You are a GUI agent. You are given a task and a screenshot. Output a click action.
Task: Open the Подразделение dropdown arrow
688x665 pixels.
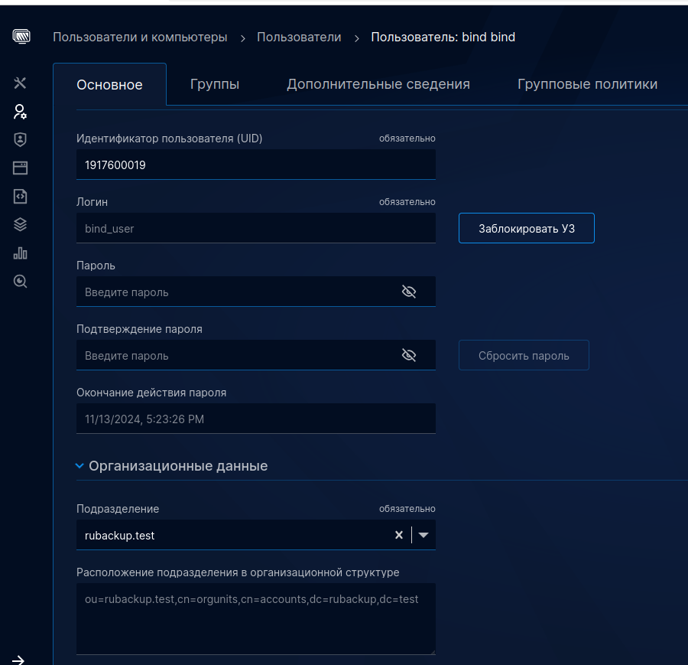(x=424, y=535)
